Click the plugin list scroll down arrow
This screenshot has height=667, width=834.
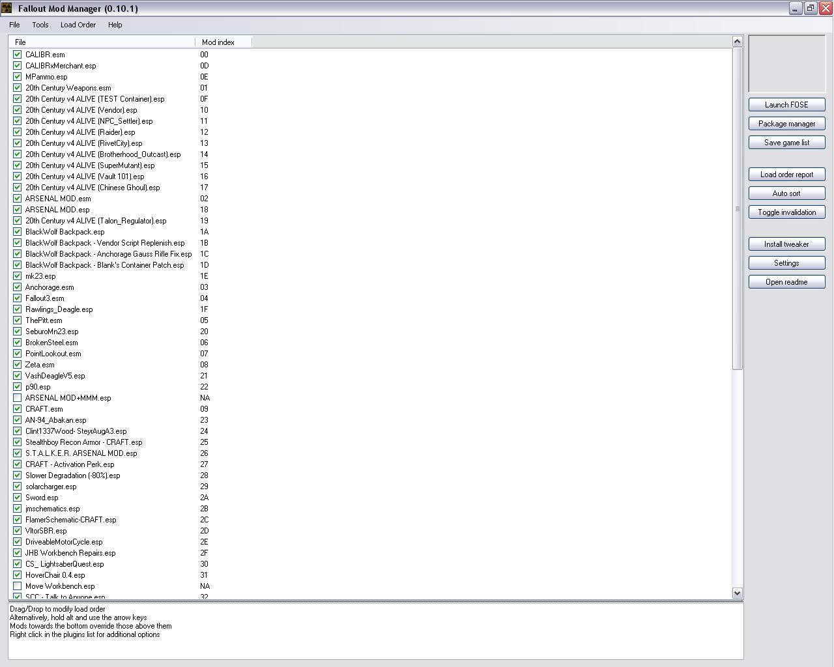pos(738,593)
